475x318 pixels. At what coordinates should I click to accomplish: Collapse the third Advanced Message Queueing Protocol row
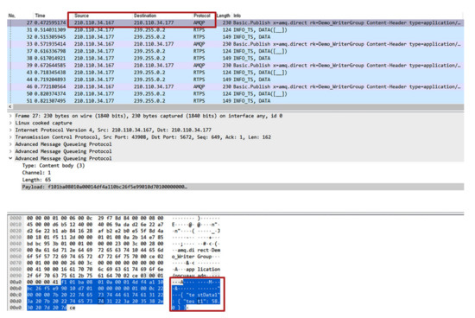10,158
